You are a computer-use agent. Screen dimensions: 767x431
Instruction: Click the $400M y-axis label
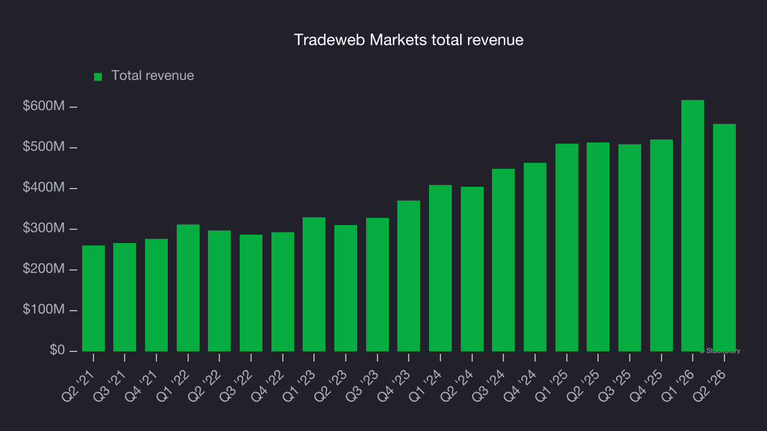point(44,187)
